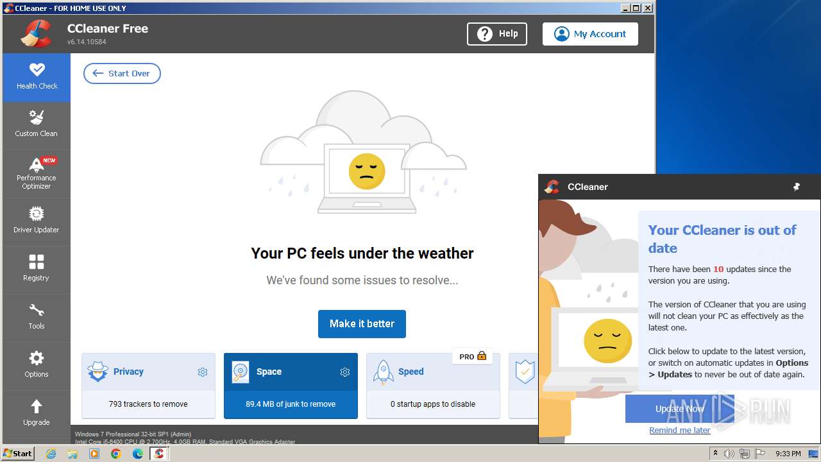Click '89.4 MB of junk to remove'
The width and height of the screenshot is (821, 462).
pos(291,404)
